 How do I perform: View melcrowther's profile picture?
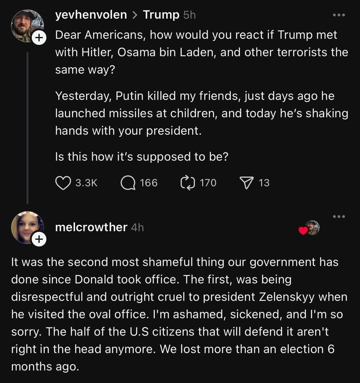pyautogui.click(x=27, y=228)
